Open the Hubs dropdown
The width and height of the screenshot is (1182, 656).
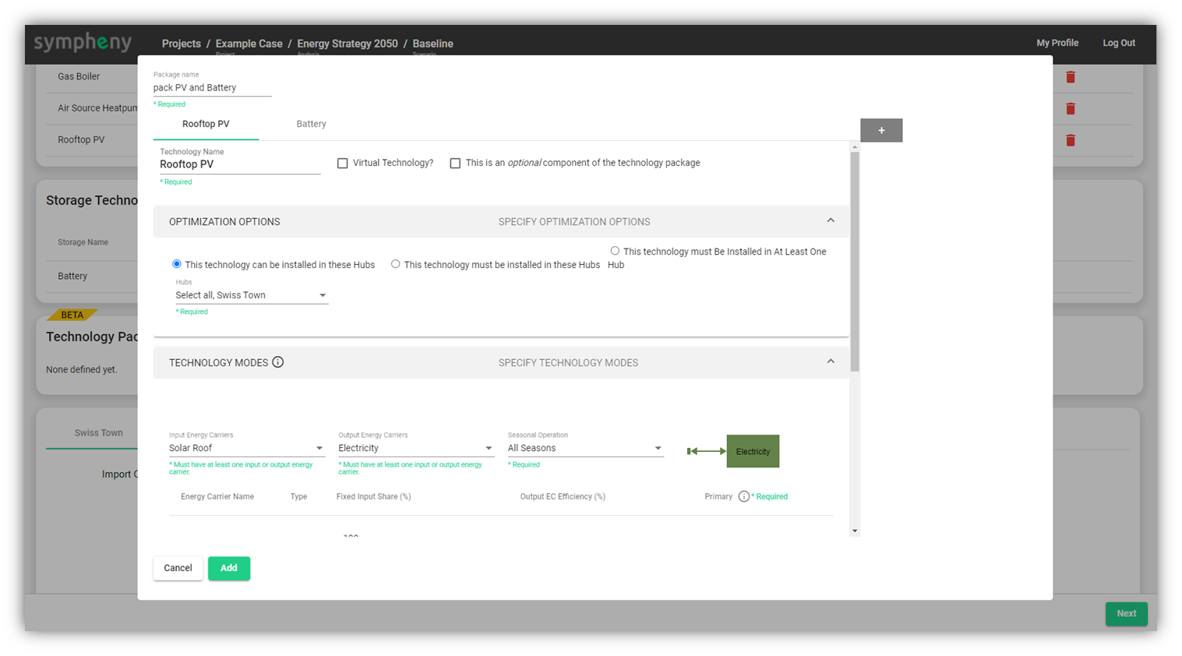(251, 295)
